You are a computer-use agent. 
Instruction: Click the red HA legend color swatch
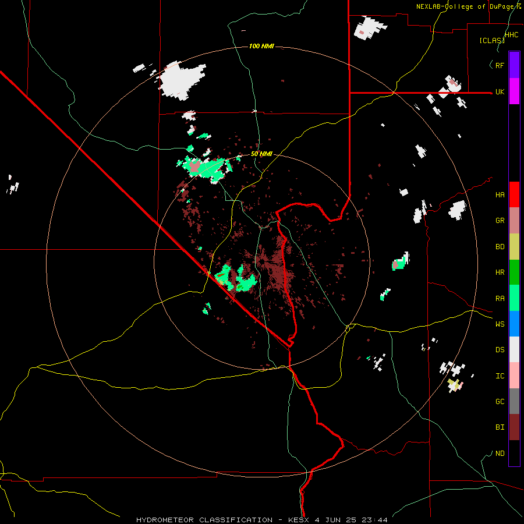(514, 194)
